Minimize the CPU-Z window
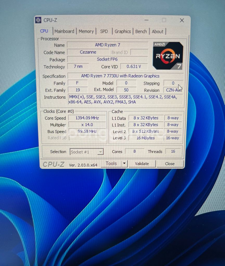 (146, 20)
